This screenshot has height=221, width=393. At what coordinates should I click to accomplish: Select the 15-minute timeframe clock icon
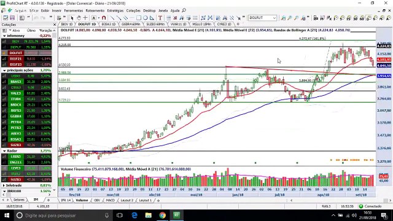[x=349, y=18]
